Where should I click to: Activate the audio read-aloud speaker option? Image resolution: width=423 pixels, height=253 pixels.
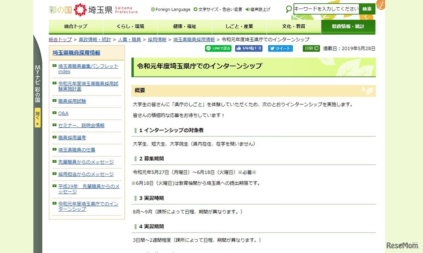pyautogui.click(x=258, y=10)
